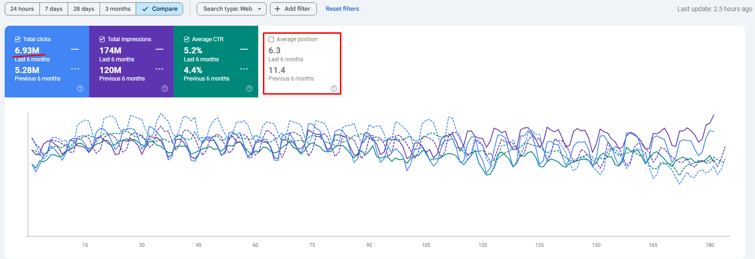The image size is (755, 259).
Task: Click the plus icon in Add filter
Action: click(x=277, y=9)
